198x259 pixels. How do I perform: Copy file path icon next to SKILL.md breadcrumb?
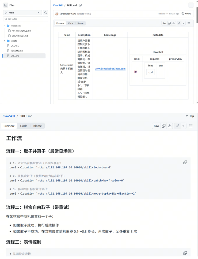click(80, 5)
